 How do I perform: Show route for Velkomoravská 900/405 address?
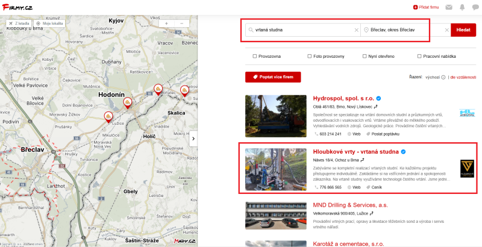tap(372, 213)
